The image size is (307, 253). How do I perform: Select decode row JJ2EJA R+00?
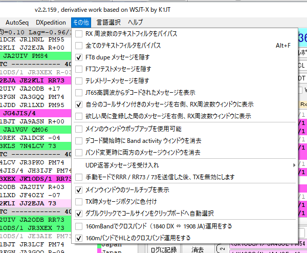pyautogui.click(x=36, y=48)
